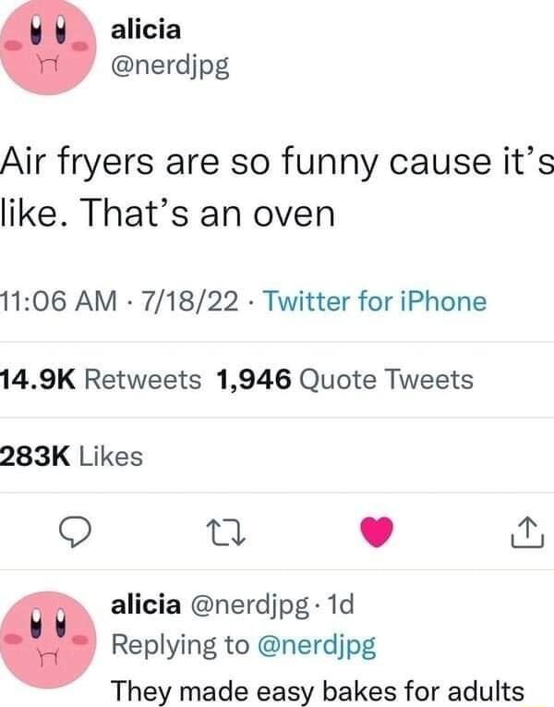
Task: Click the reply speech bubble icon
Action: [x=76, y=532]
